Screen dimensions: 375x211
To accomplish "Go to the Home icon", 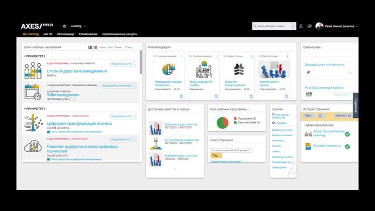I will click(x=64, y=26).
